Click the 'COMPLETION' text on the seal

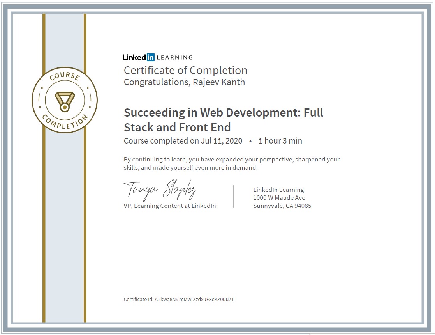point(65,122)
